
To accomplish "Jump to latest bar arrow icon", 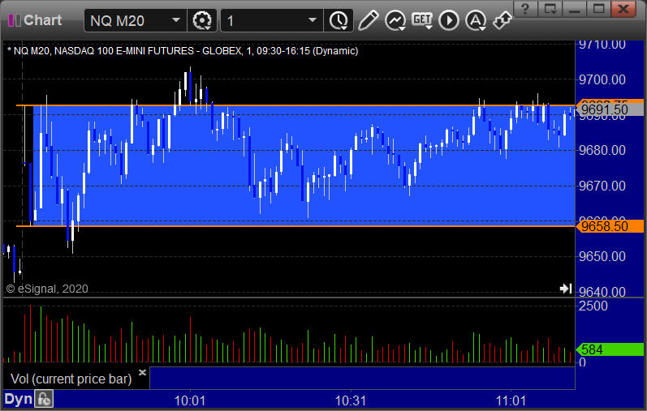I will click(x=566, y=288).
